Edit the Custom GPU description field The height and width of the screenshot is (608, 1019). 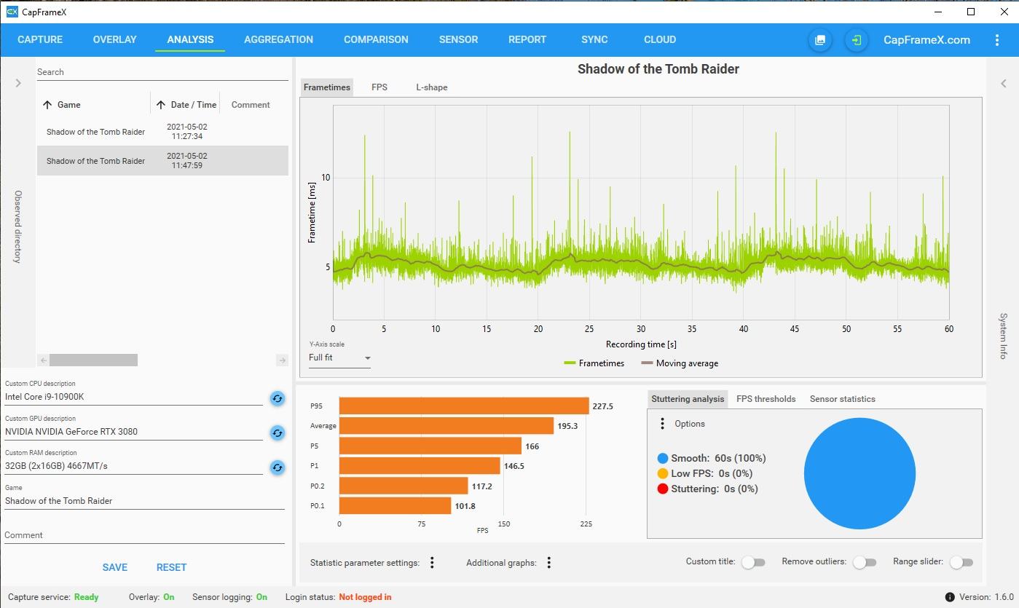(134, 432)
